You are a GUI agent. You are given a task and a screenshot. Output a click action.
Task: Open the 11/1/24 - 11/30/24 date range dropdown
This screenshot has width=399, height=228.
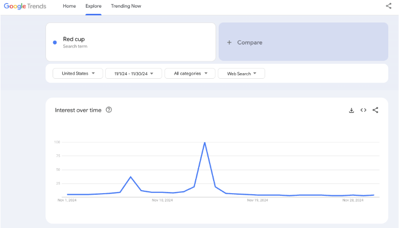(133, 74)
